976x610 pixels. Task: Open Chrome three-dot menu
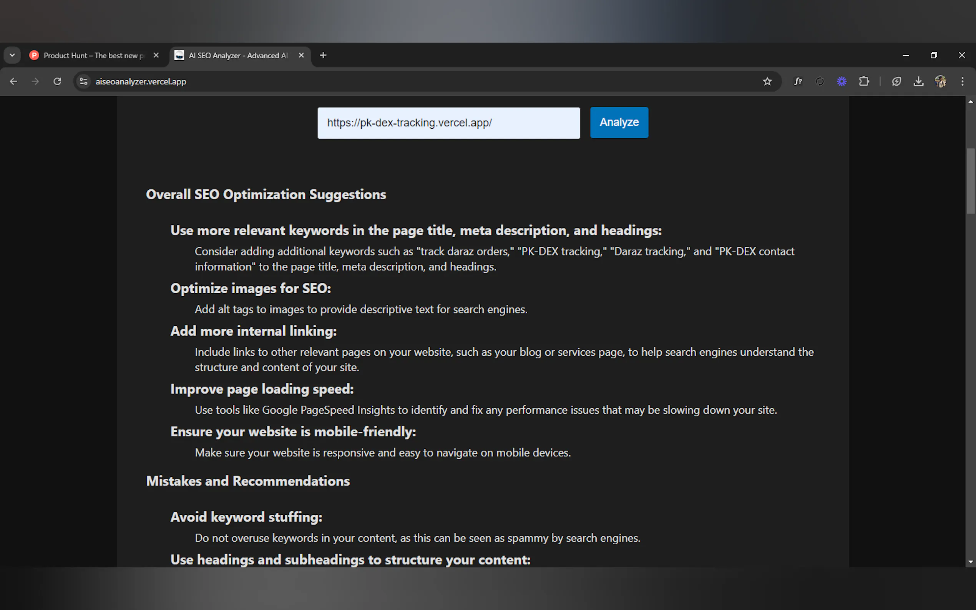[x=962, y=81]
